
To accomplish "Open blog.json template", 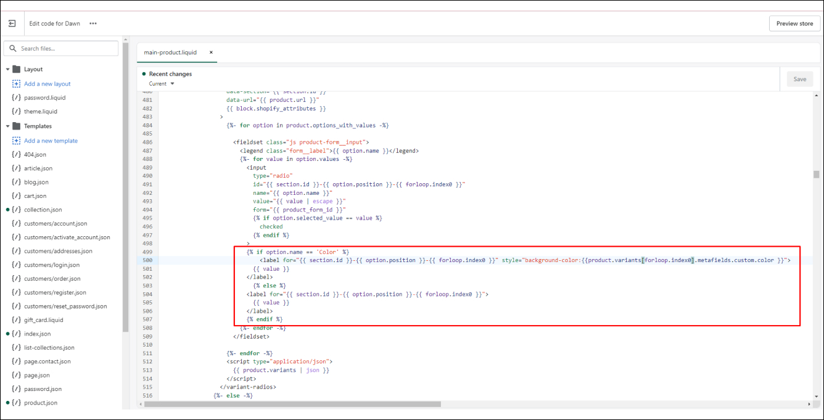I will [x=36, y=183].
